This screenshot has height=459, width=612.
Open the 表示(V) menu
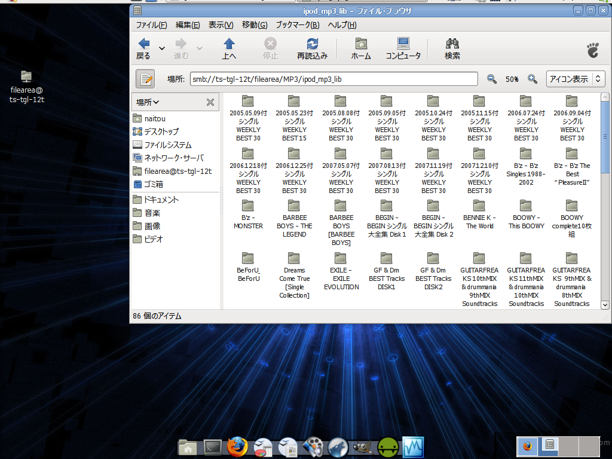point(221,25)
